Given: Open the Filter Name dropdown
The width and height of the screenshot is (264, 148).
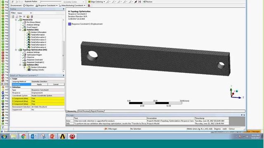Looking at the screenshot, I should click(24, 13).
